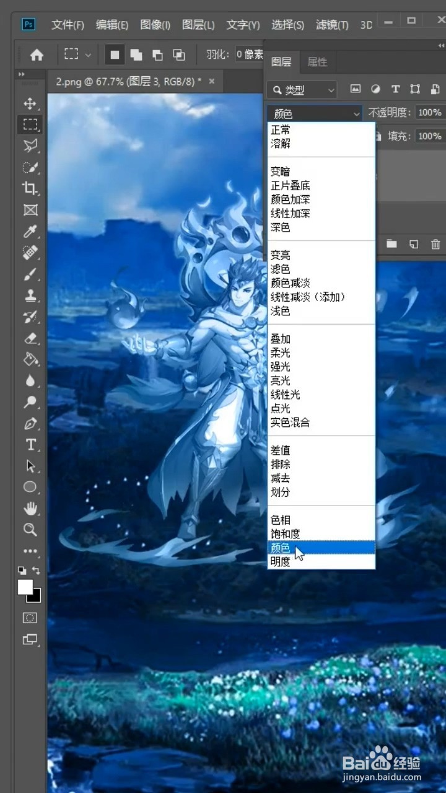Select the Eraser tool
Image resolution: width=446 pixels, height=793 pixels.
coord(30,338)
